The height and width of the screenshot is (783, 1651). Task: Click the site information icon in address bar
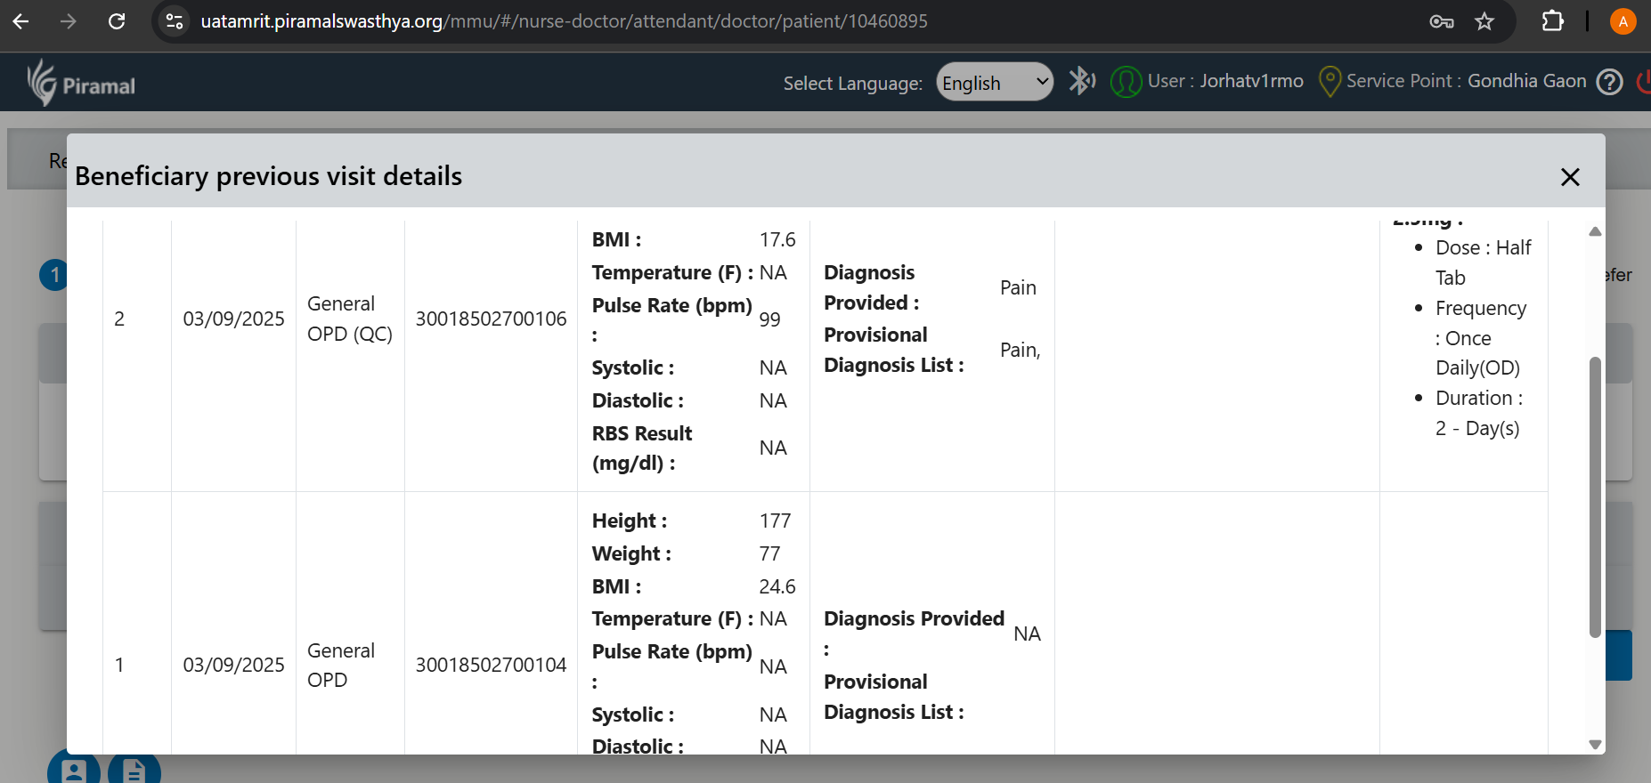tap(175, 21)
